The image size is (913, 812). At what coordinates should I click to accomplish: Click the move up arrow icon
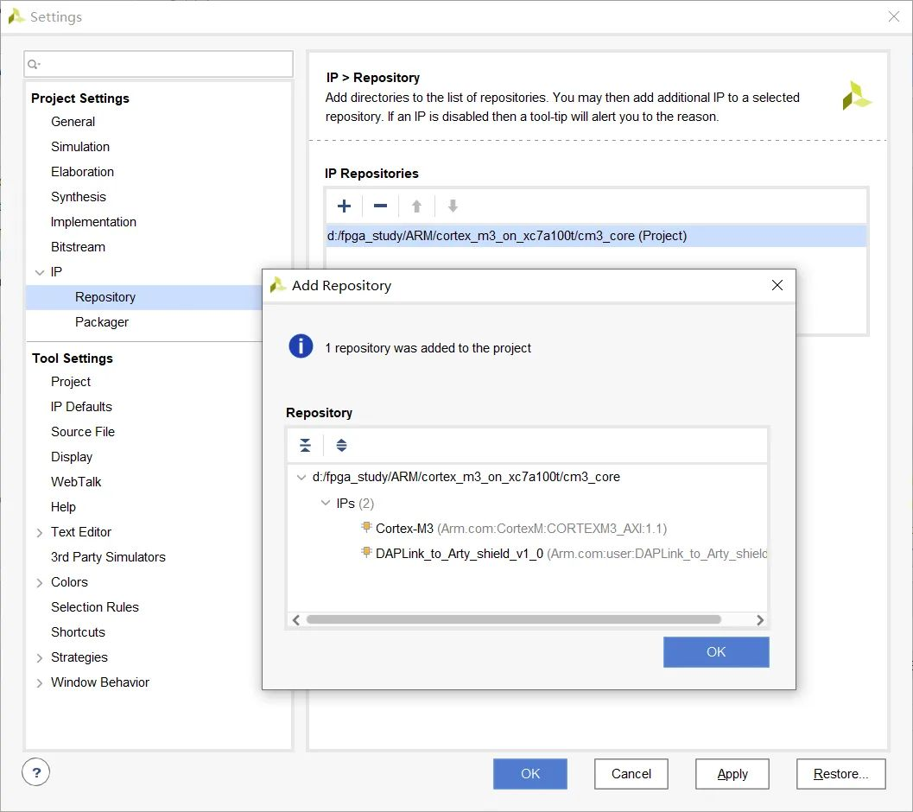pyautogui.click(x=416, y=206)
